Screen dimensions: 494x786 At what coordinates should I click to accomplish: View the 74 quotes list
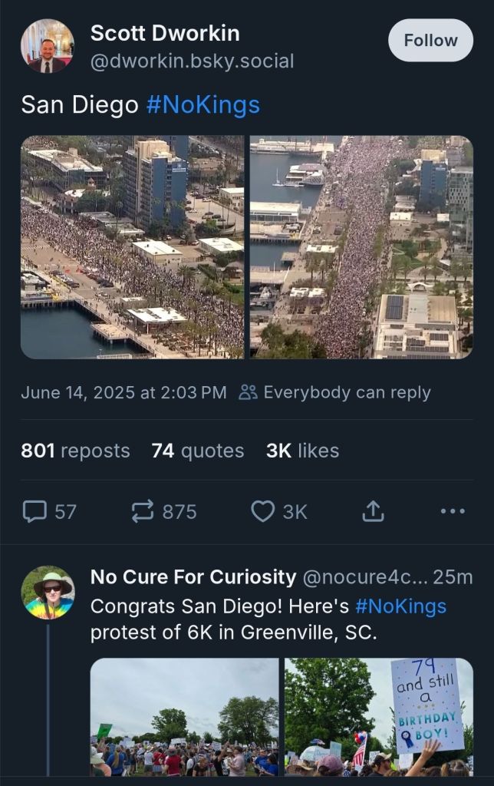[197, 451]
